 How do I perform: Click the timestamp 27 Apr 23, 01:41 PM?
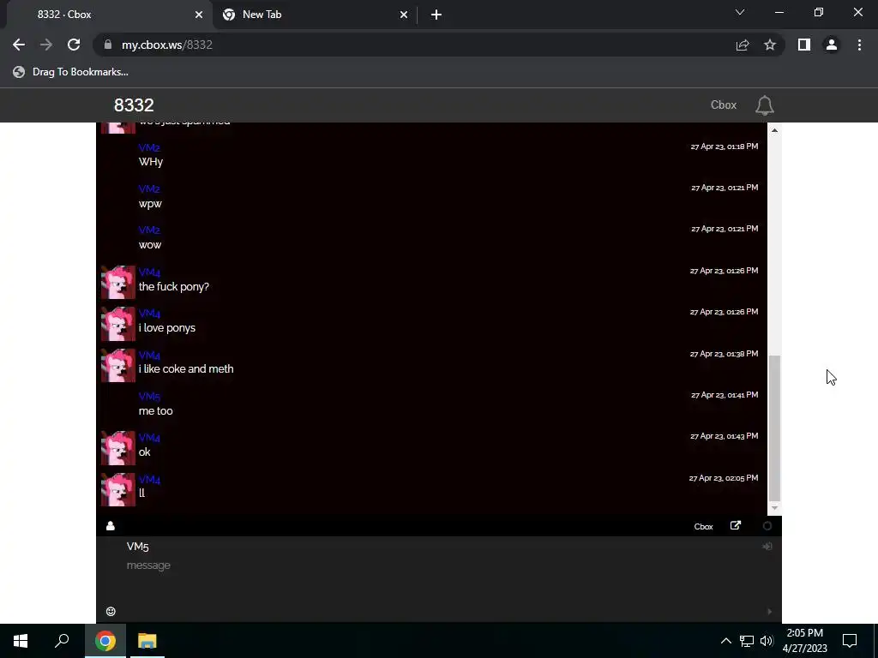coord(725,395)
